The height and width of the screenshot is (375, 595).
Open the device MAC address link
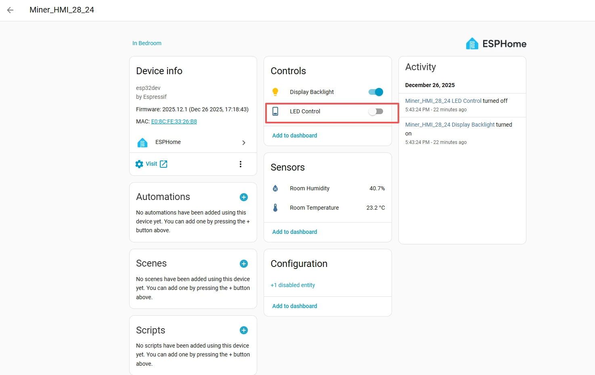tap(174, 121)
